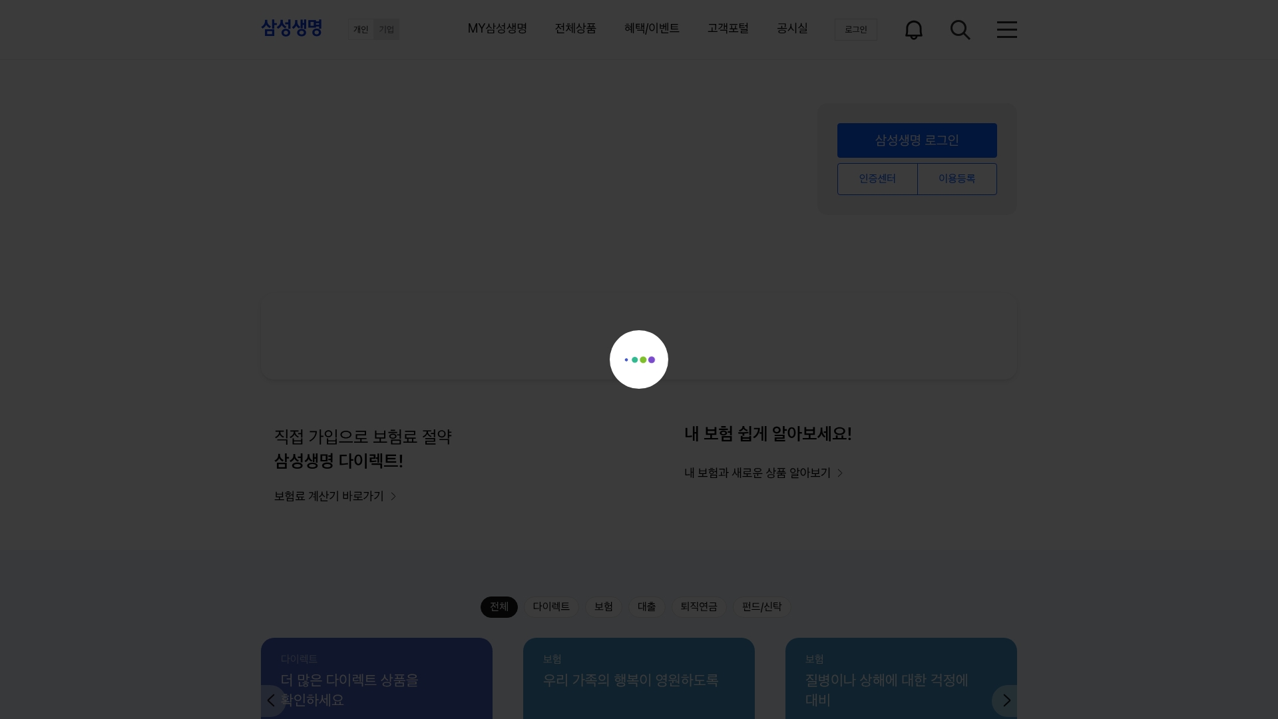The image size is (1278, 719).
Task: Open the MY삼성생명 menu
Action: click(497, 29)
